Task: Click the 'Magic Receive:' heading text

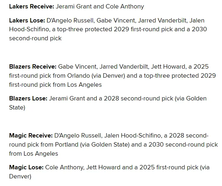Action: [x=31, y=135]
